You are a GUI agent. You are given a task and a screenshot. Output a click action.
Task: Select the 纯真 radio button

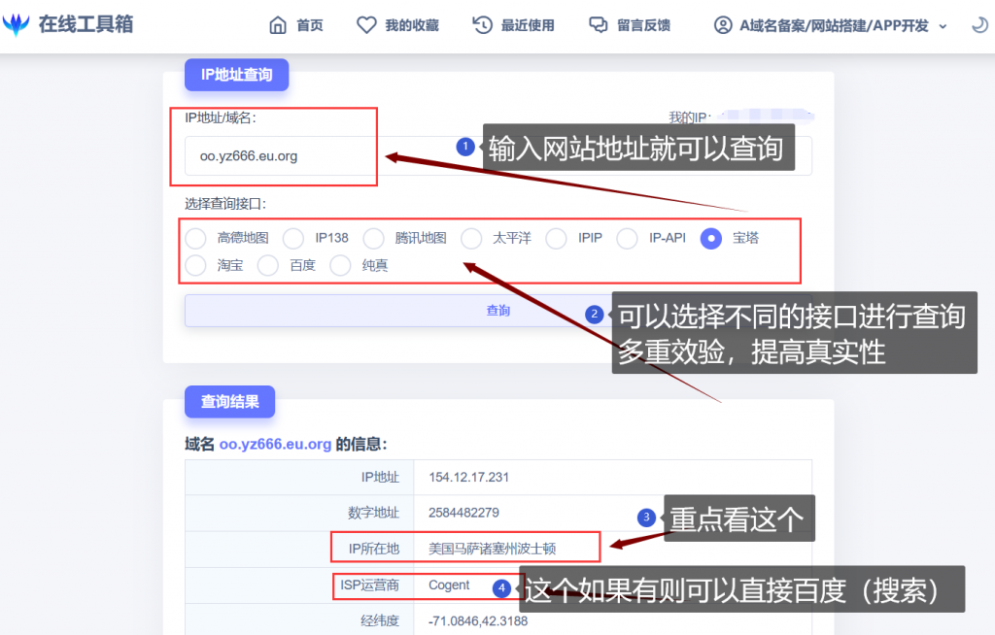340,264
